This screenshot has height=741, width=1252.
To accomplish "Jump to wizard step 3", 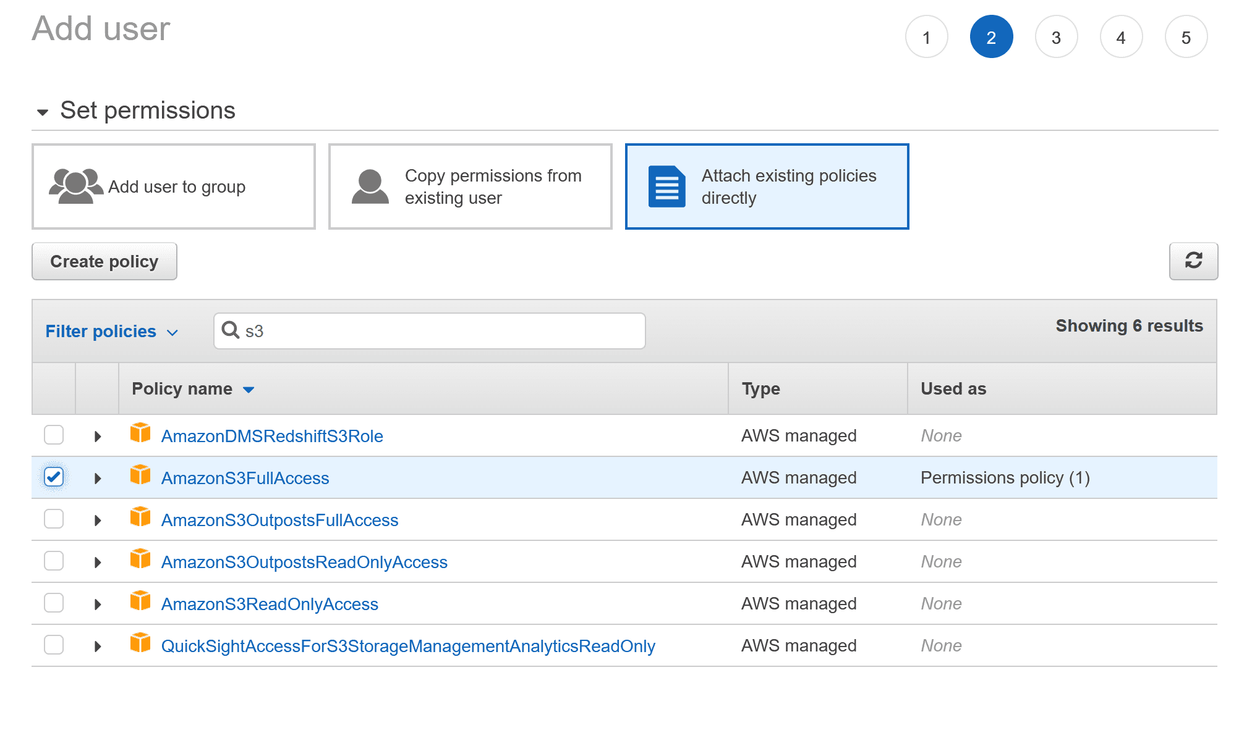I will pyautogui.click(x=1056, y=37).
